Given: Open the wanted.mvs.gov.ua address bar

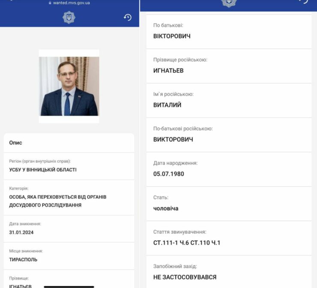Looking at the screenshot, I should point(69,3).
